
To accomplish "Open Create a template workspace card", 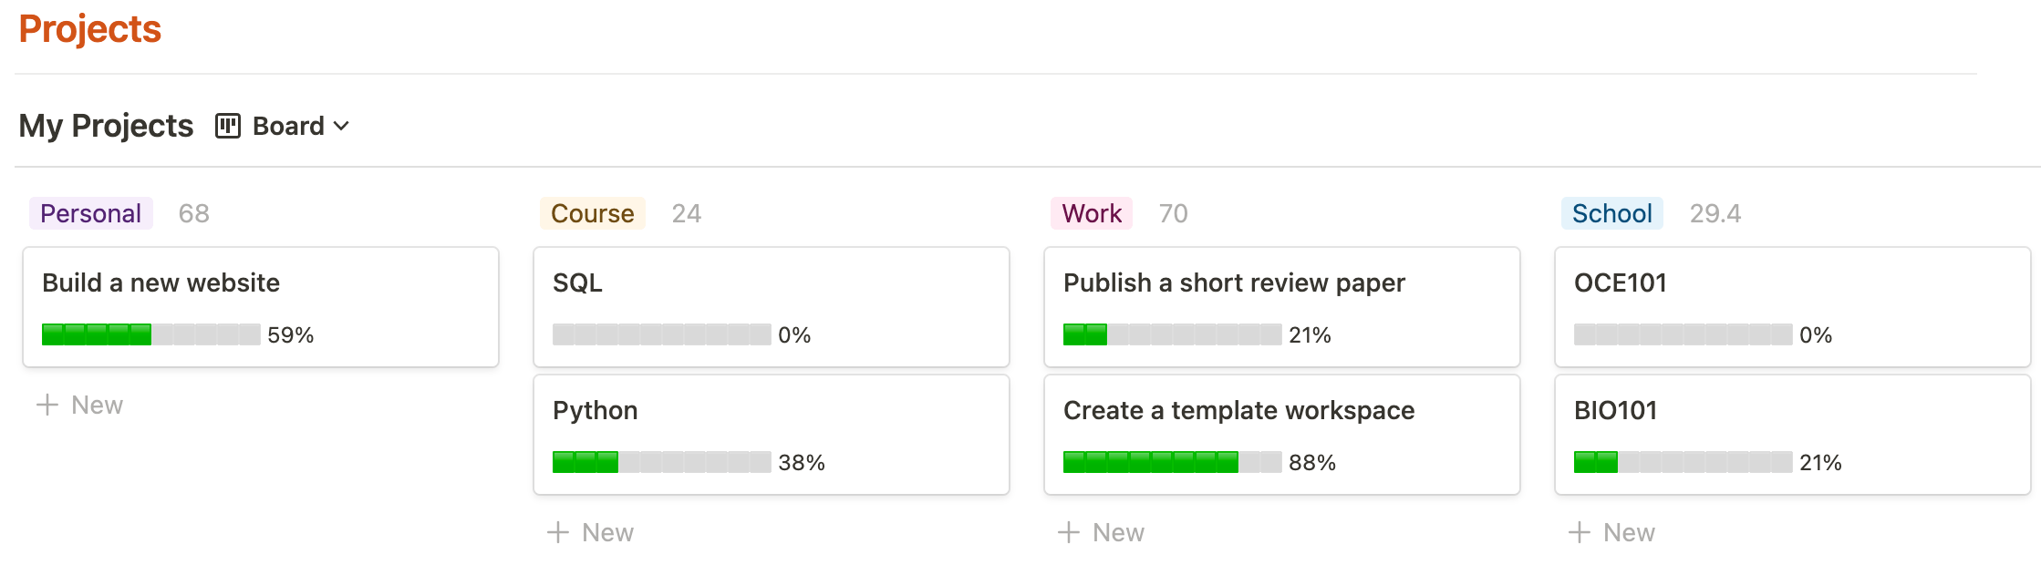I will pos(1282,435).
